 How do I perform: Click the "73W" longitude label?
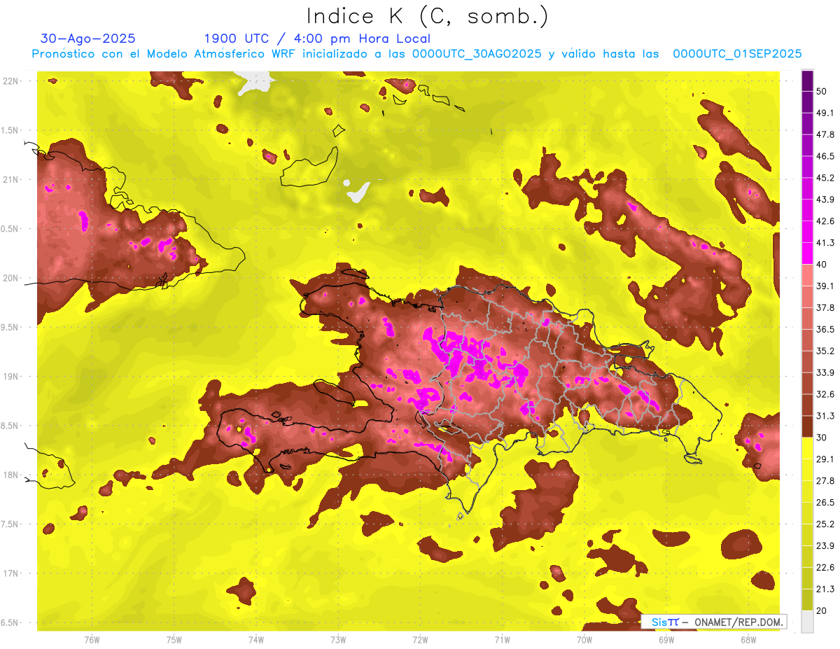(x=337, y=639)
